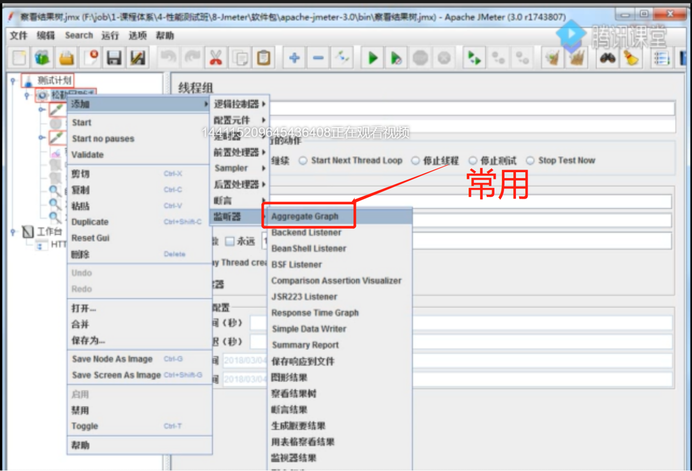Click the scissors Cut toolbar icon
The image size is (692, 471).
click(215, 58)
